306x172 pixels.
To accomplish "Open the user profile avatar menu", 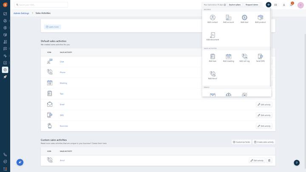I will pos(300,5).
